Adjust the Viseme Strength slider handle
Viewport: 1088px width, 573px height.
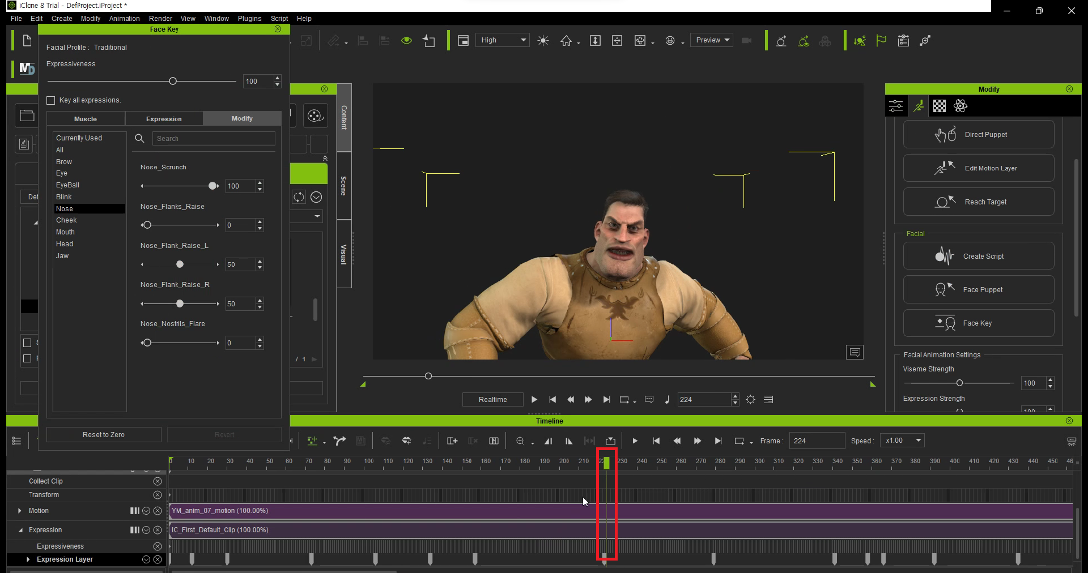959,383
